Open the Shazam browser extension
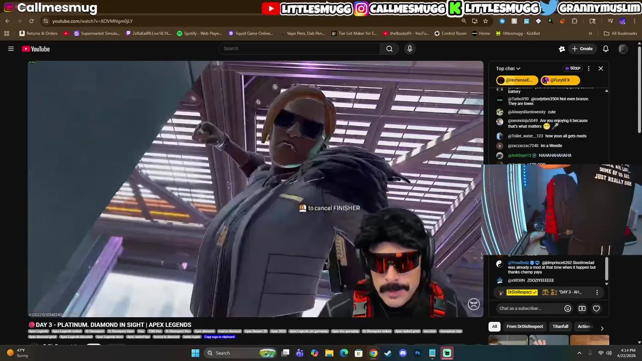Screen dimensions: 642x361 (502, 21)
